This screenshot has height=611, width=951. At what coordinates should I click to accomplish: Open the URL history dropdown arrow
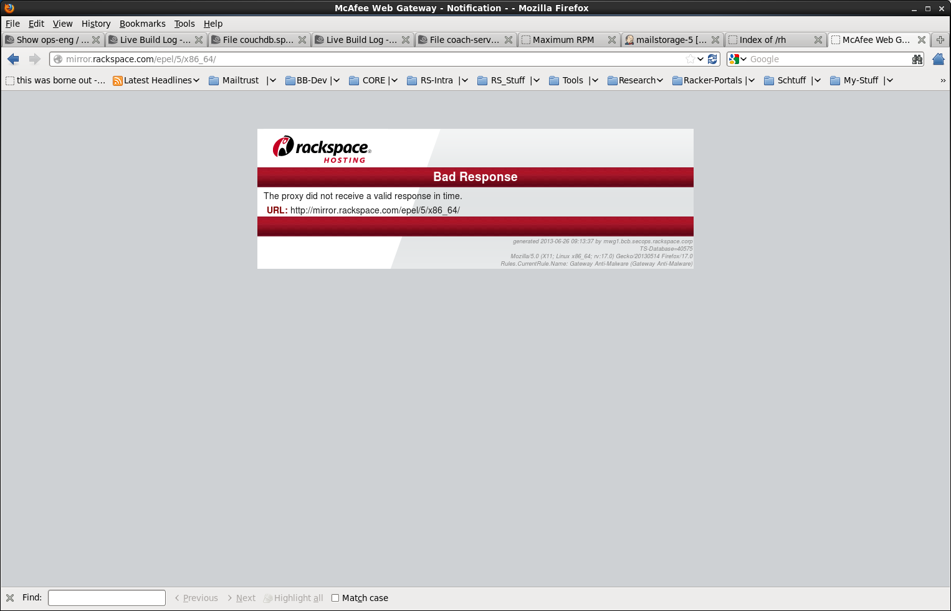[x=700, y=59]
